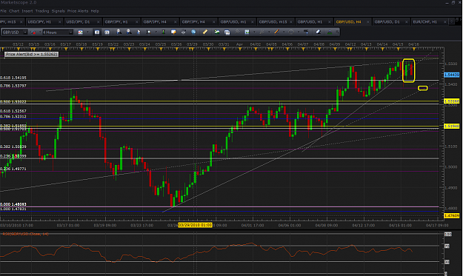Select the eraser tool in toolbar
This screenshot has height=276, width=463.
click(x=319, y=32)
